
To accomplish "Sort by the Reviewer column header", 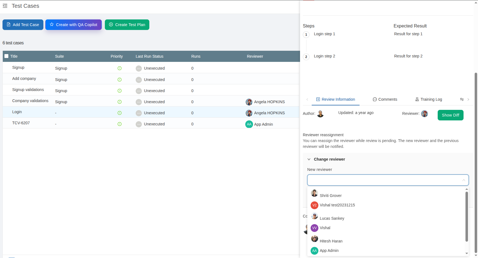I will pos(255,56).
